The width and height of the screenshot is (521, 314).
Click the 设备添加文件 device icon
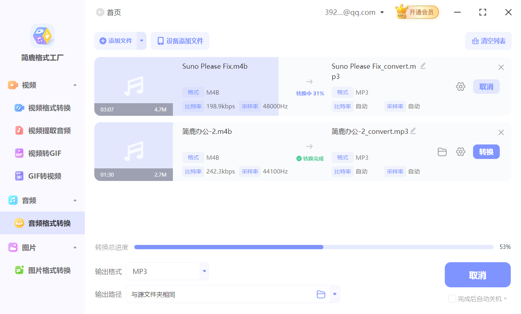(x=161, y=40)
